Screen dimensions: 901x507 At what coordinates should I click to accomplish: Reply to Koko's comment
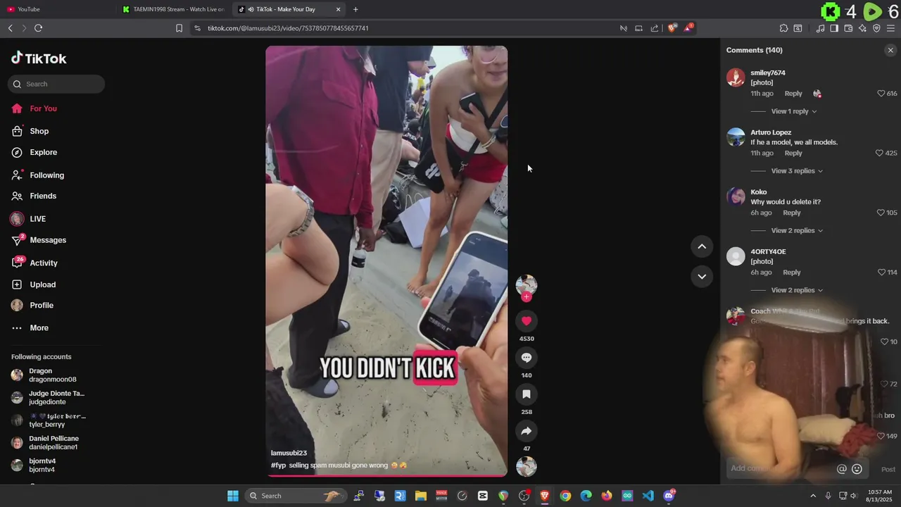[x=792, y=213]
